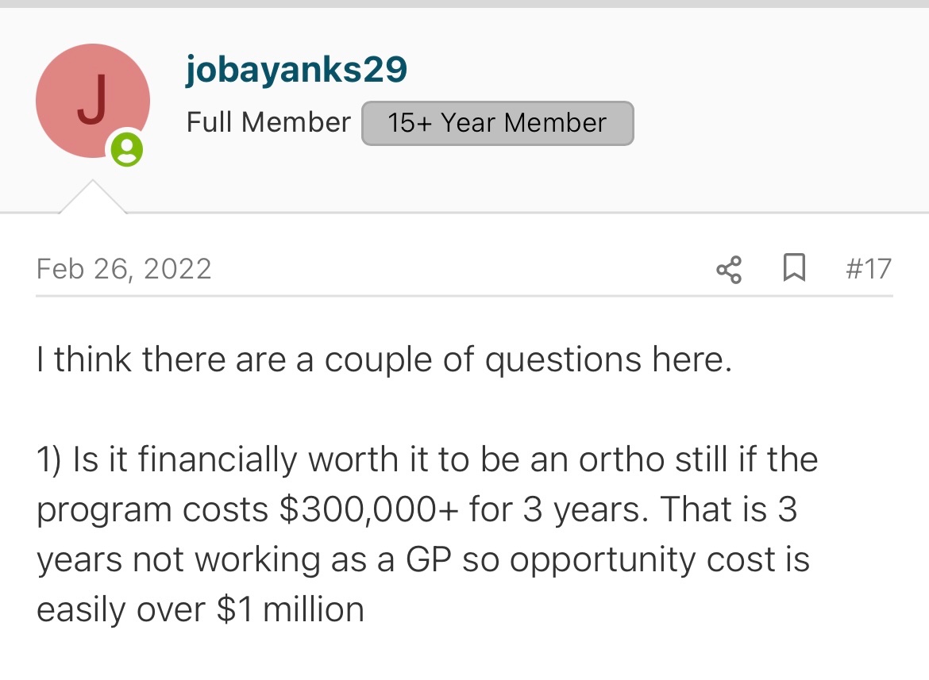This screenshot has height=680, width=929.
Task: Click the "Full Member" user title
Action: (268, 123)
